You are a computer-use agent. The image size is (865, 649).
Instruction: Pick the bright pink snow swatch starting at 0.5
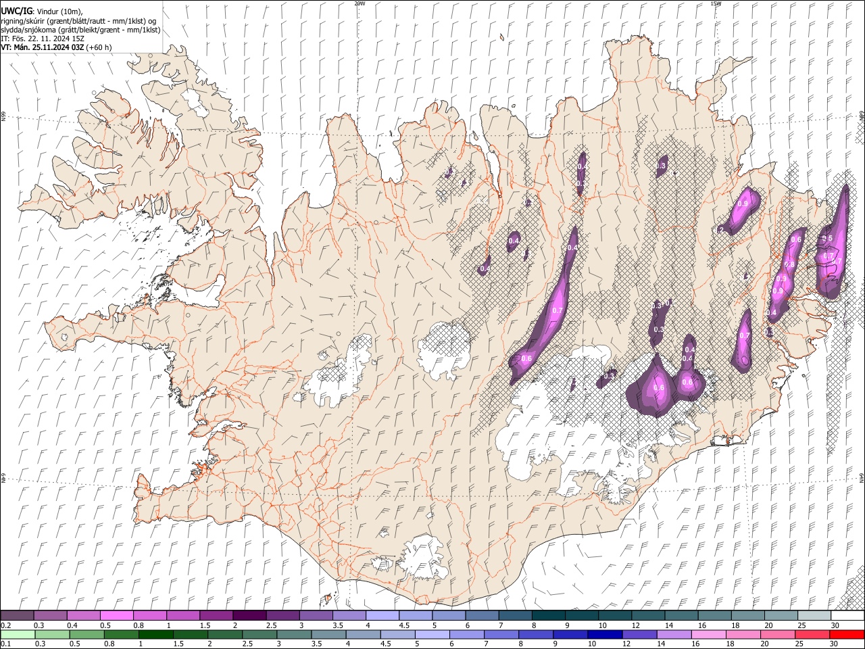117,616
